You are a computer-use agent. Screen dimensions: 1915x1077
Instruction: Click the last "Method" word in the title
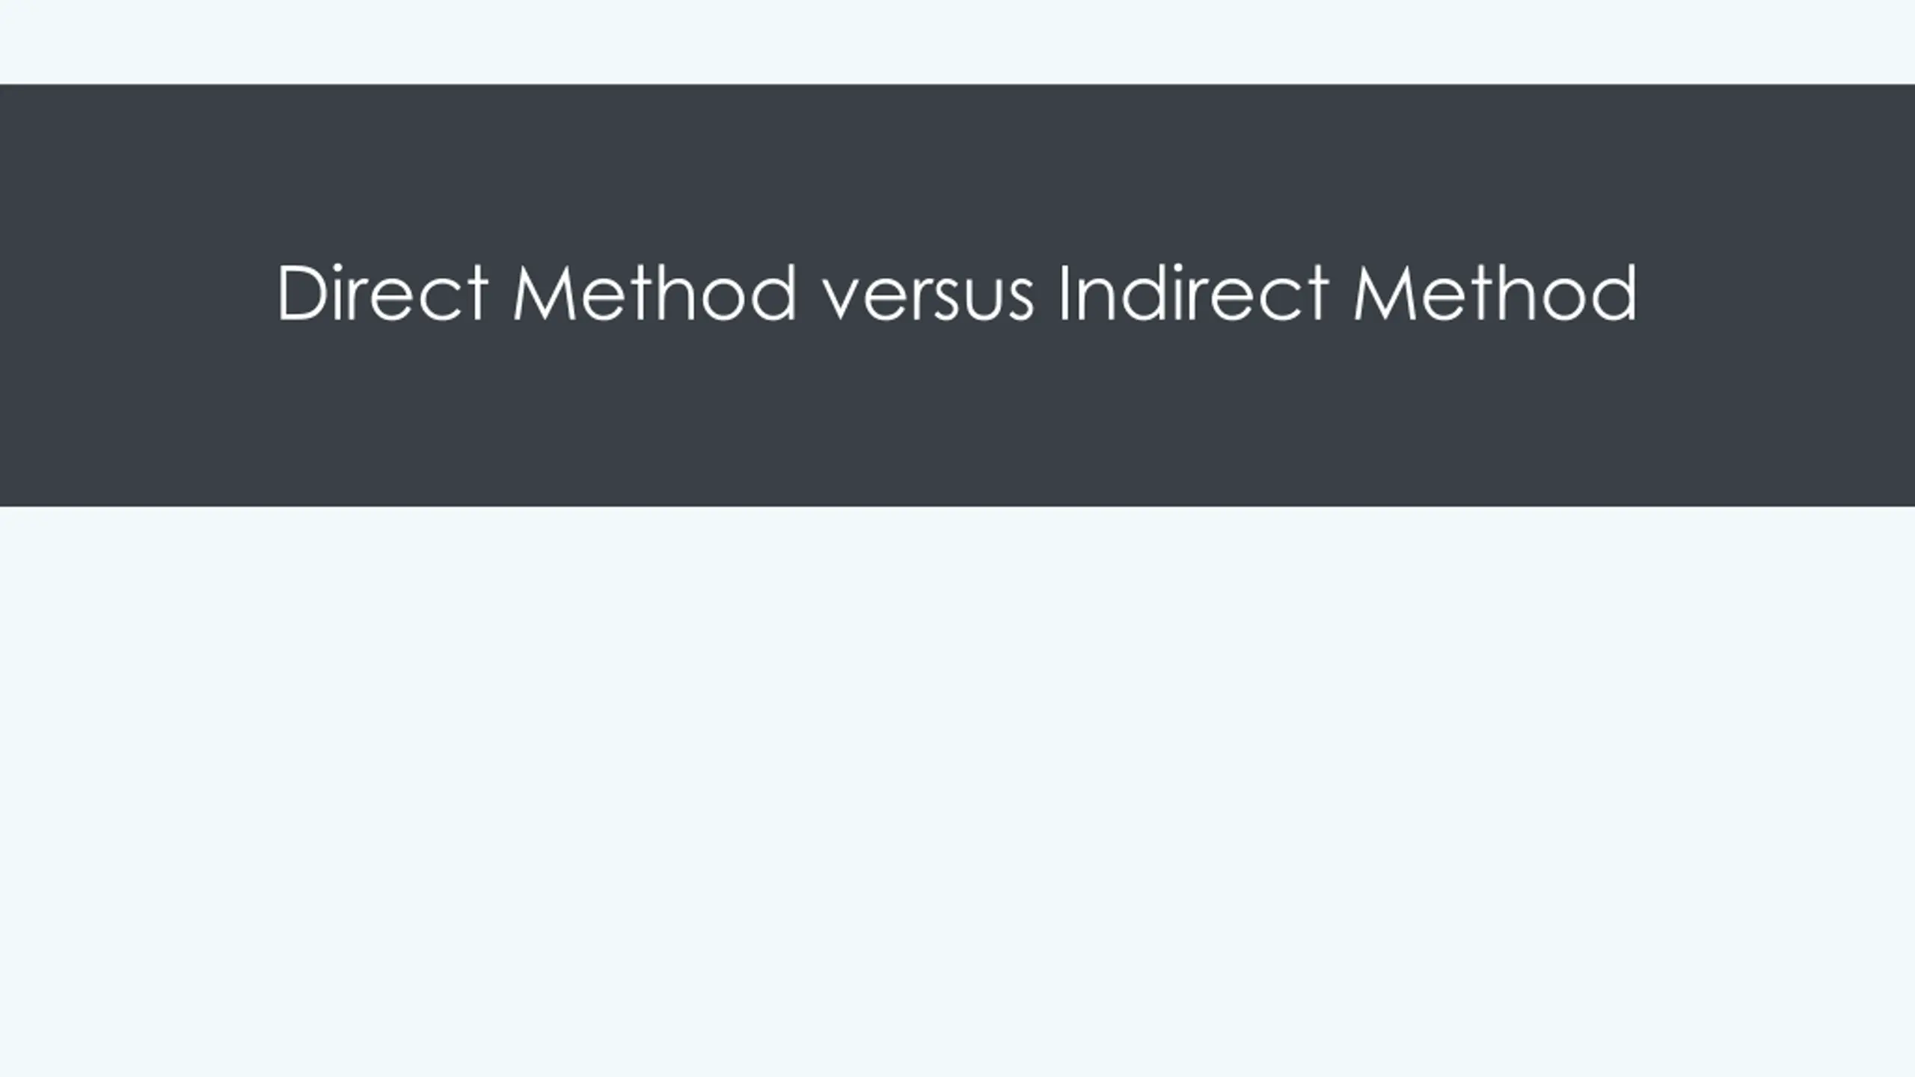coord(1495,293)
